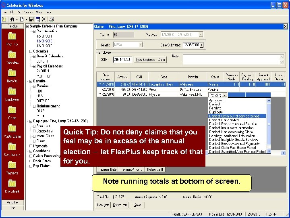Select the Dr. T.J. Eckleburg claim row
290x218 pixels.
(191, 90)
